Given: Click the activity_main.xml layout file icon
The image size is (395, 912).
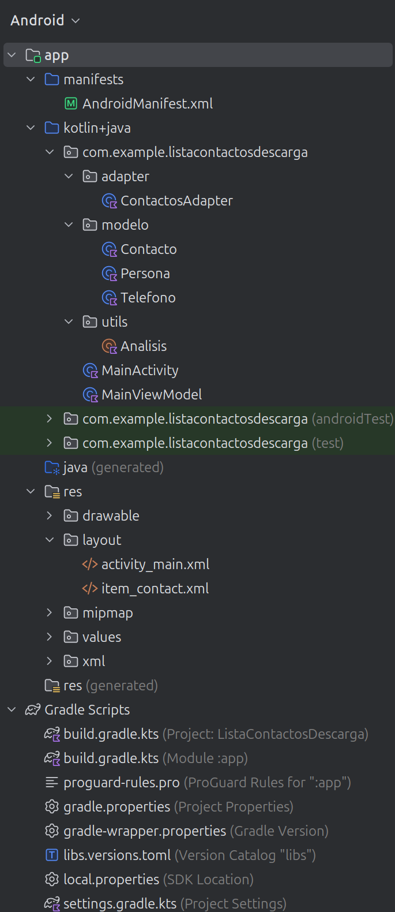Looking at the screenshot, I should click(x=89, y=565).
